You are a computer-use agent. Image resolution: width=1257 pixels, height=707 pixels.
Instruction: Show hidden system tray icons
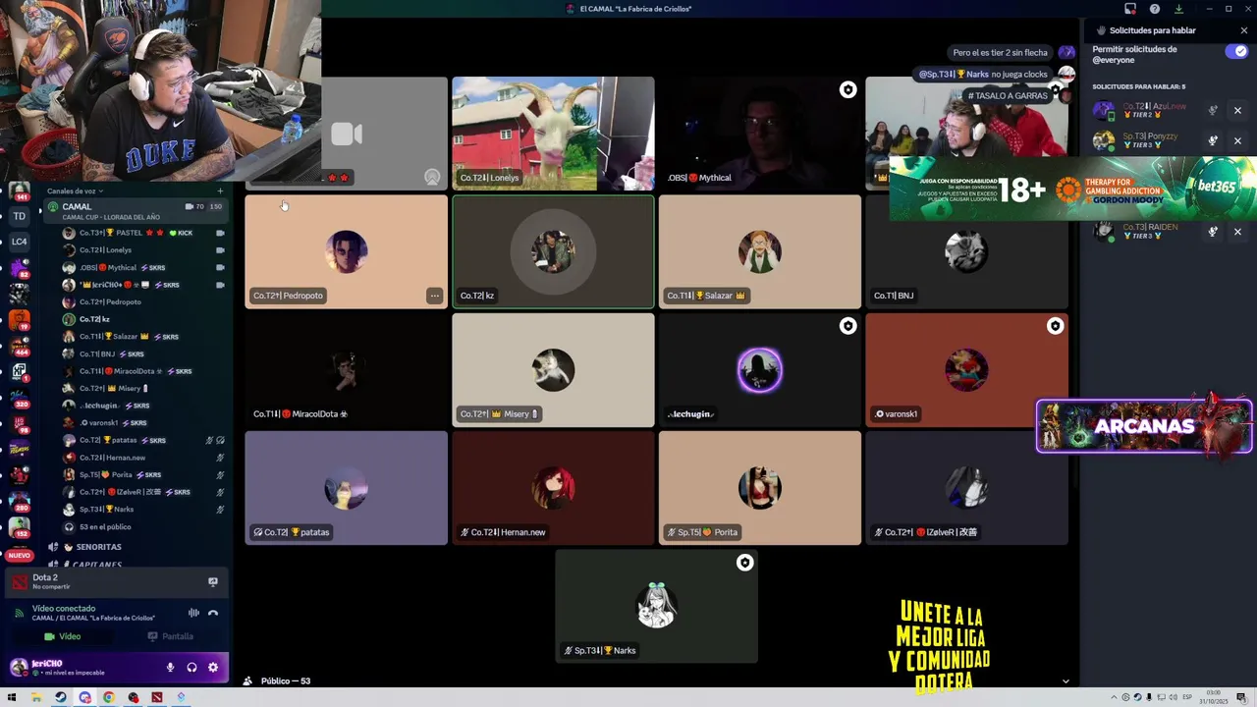tap(1116, 697)
